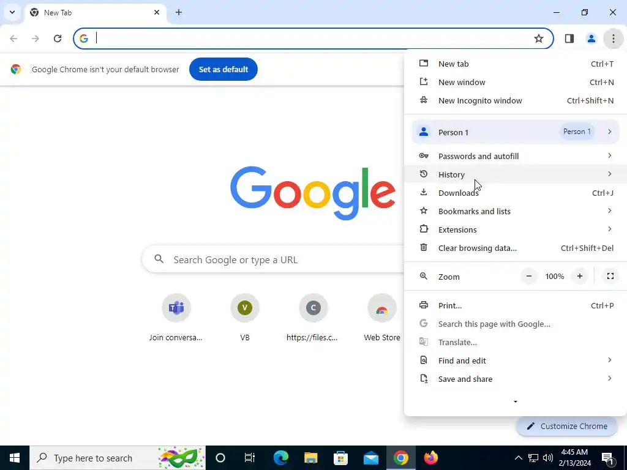This screenshot has height=470, width=627.
Task: Open Downloads from the menu
Action: 516,193
